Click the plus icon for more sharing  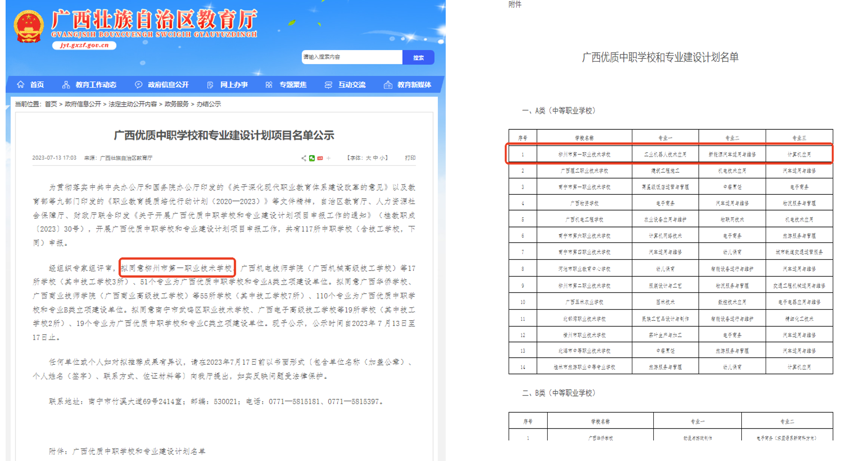[329, 158]
